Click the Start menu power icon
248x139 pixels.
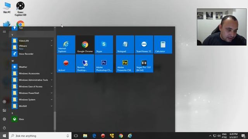pos(4,128)
